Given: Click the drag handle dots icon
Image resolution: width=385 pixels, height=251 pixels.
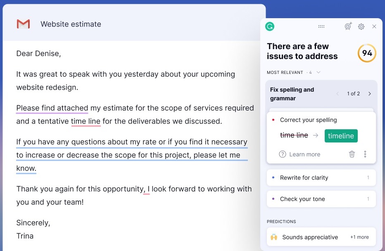Looking at the screenshot, I should click(321, 26).
